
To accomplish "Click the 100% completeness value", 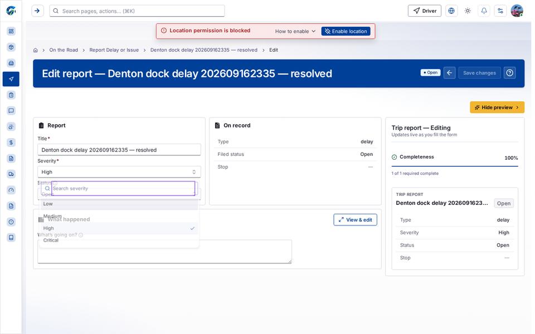I will [x=511, y=158].
